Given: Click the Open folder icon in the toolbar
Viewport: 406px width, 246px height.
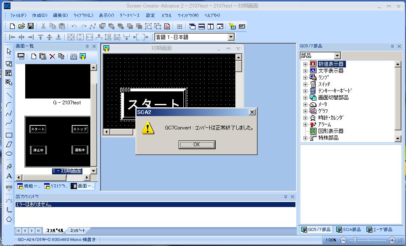Looking at the screenshot, I should click(21, 26).
